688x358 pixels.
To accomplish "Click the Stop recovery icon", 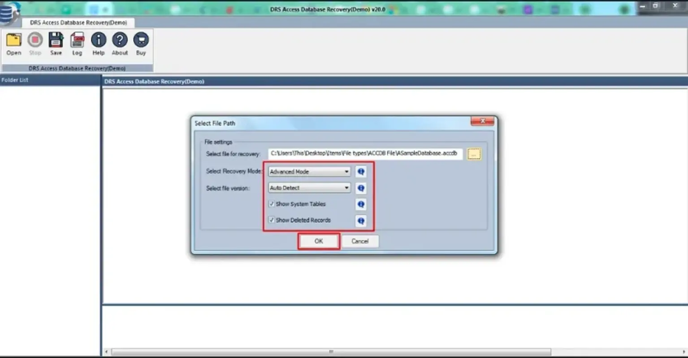I will coord(35,43).
